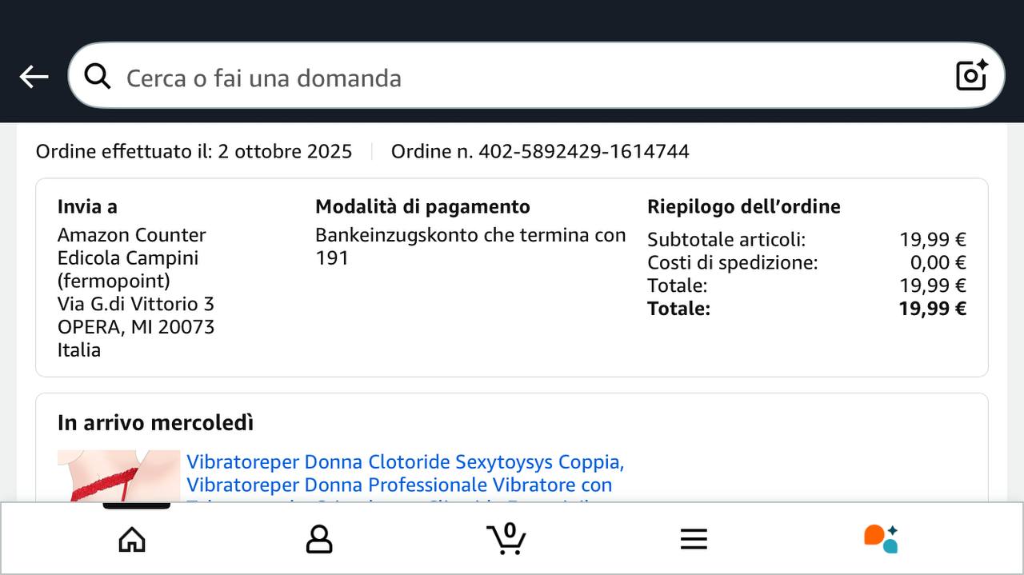This screenshot has width=1024, height=575.
Task: Tap 'Subtotale articoli:' row label
Action: 726,239
